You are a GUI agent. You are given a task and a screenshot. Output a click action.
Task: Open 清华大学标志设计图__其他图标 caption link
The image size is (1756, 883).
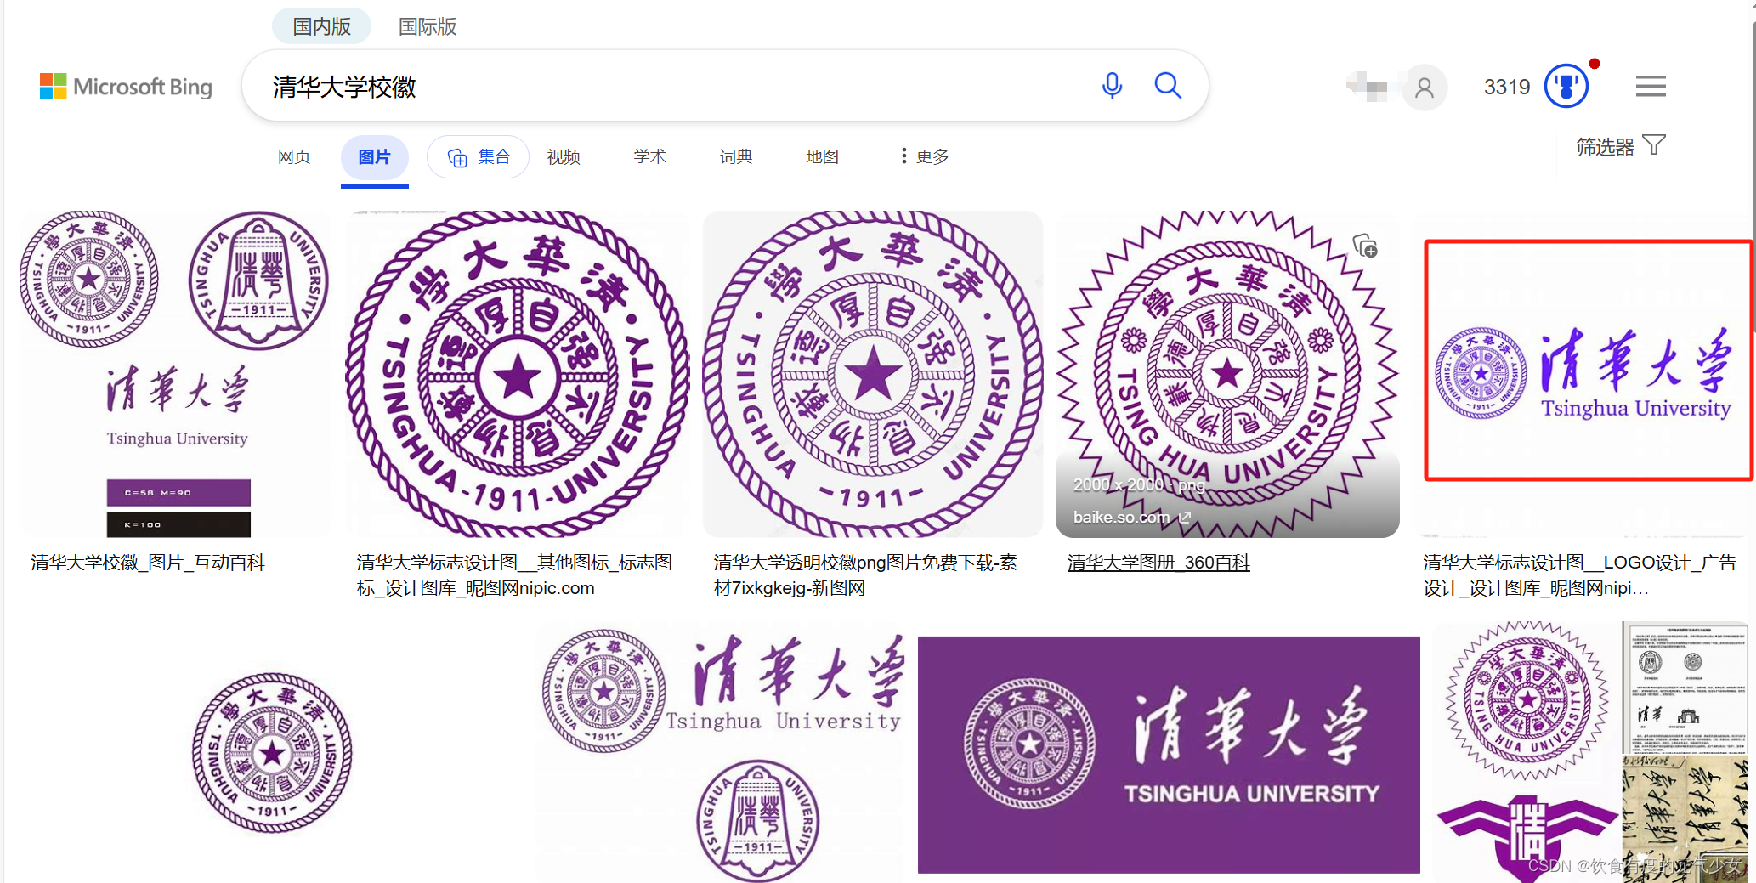point(514,575)
